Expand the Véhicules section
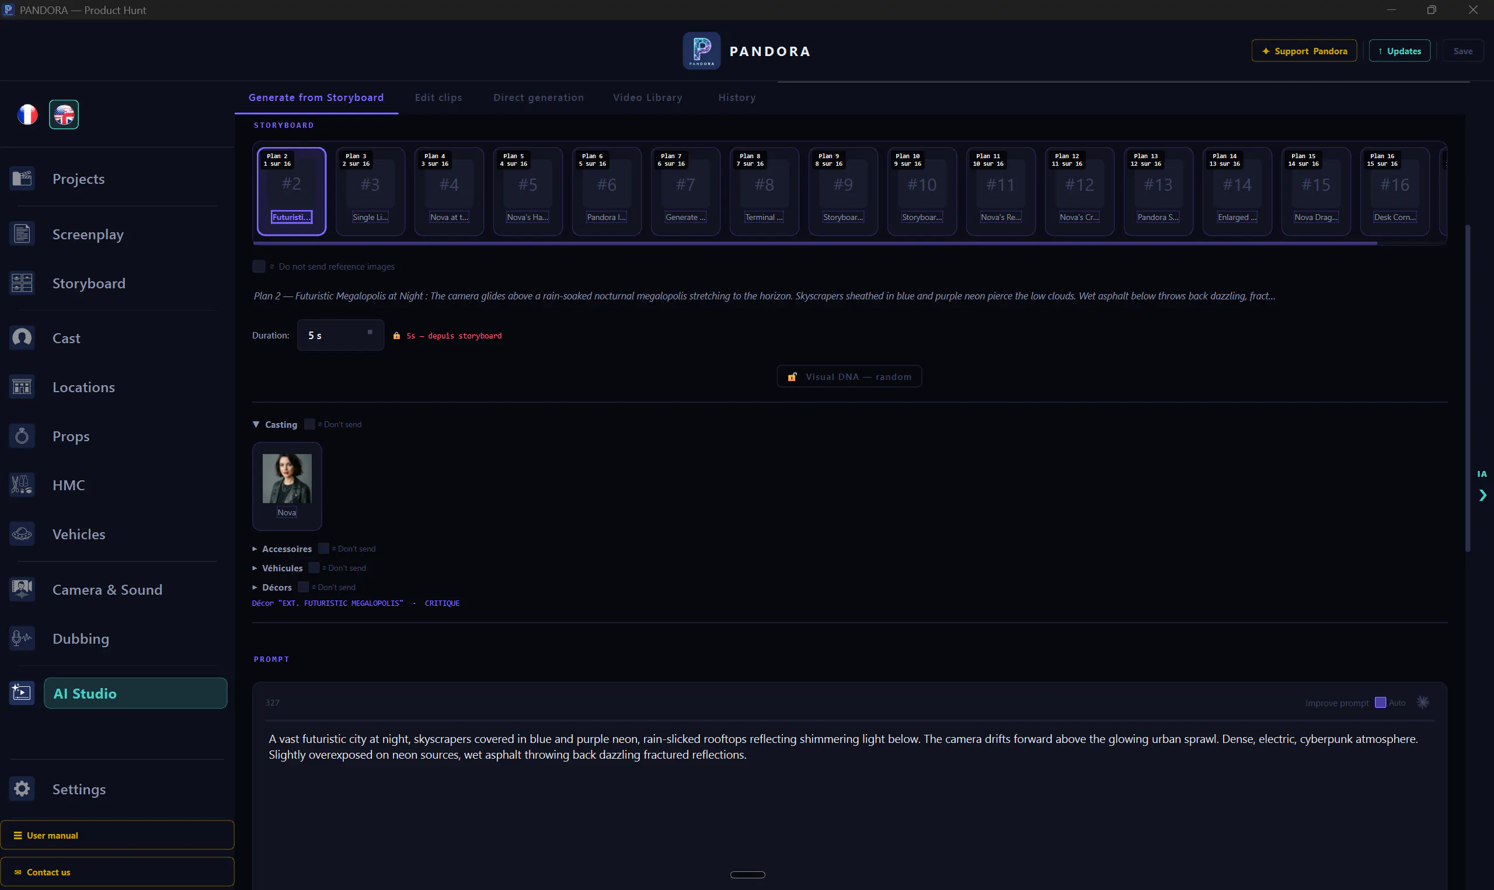Image resolution: width=1494 pixels, height=890 pixels. pyautogui.click(x=255, y=568)
